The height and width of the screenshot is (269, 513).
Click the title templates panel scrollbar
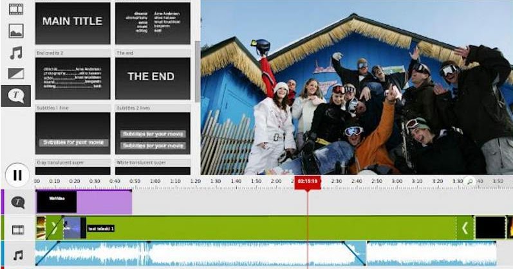coord(197,72)
